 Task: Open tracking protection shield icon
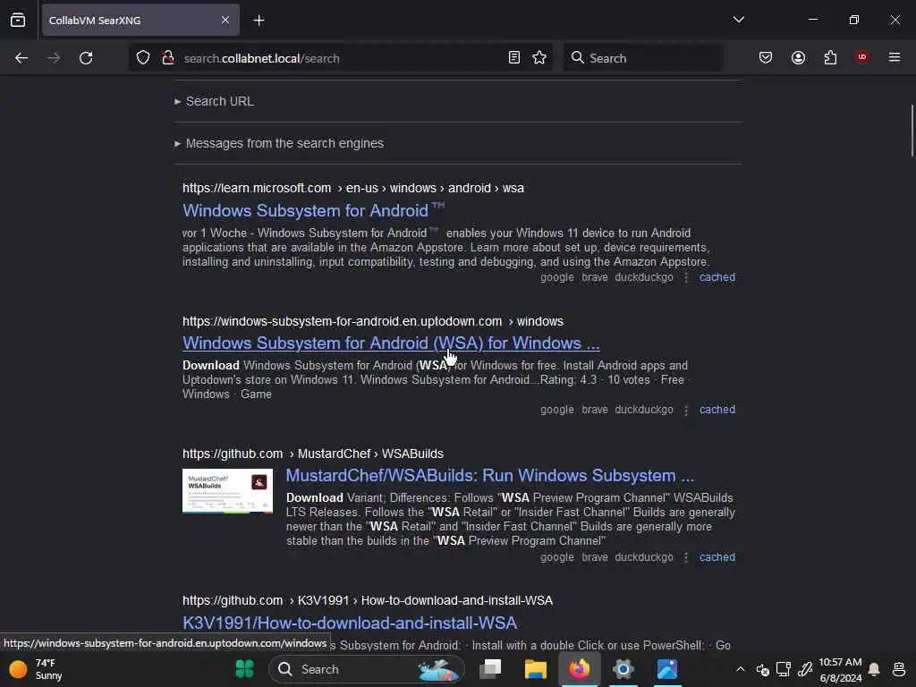coord(143,57)
